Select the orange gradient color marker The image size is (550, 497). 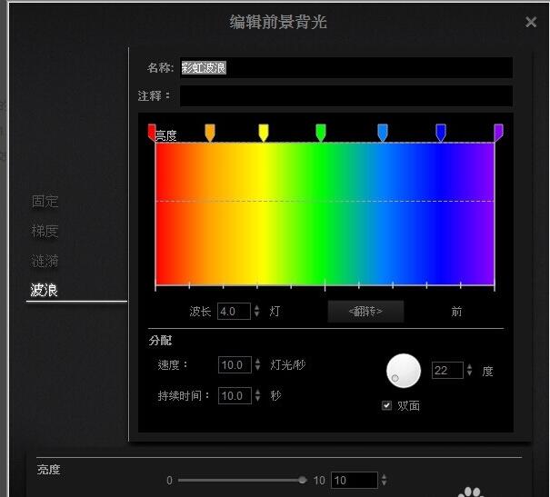(210, 133)
